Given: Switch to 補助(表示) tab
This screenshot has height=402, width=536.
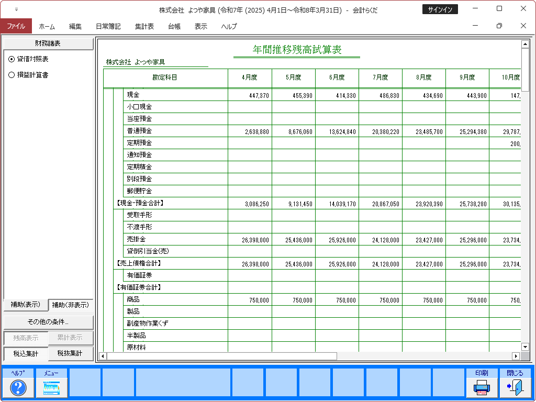Looking at the screenshot, I should [26, 305].
